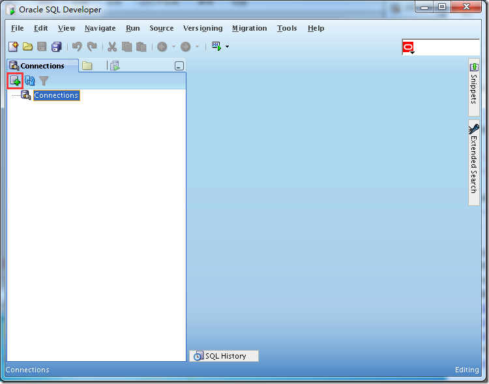
Task: Switch to the Connections tab
Action: (x=43, y=66)
